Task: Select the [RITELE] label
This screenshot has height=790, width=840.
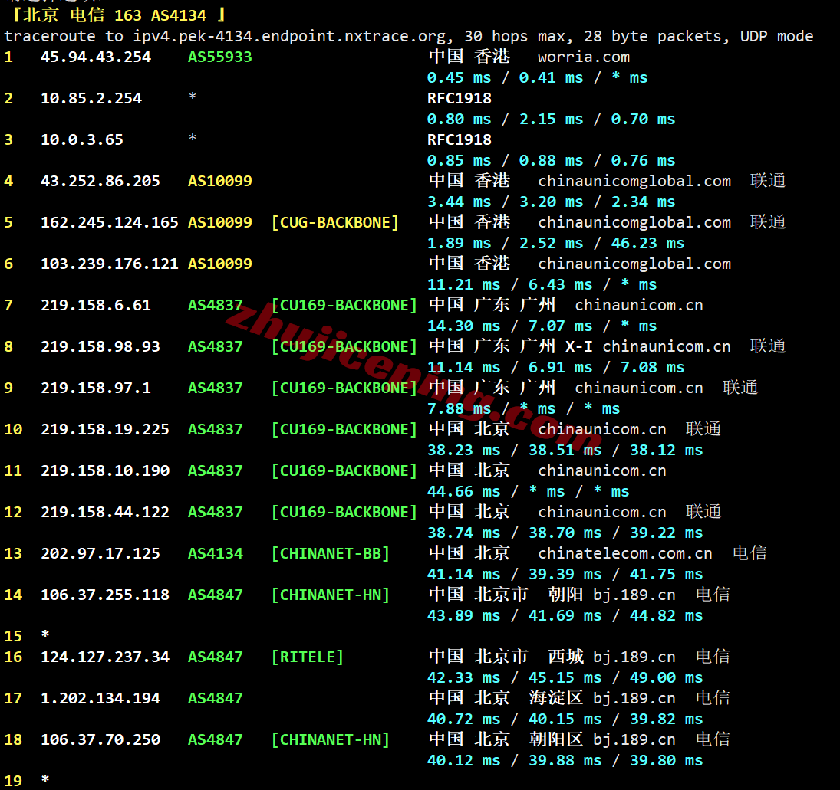Action: pos(308,657)
